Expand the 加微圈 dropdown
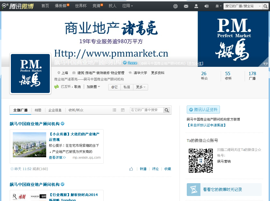This screenshot has height=201, width=270. point(93,87)
